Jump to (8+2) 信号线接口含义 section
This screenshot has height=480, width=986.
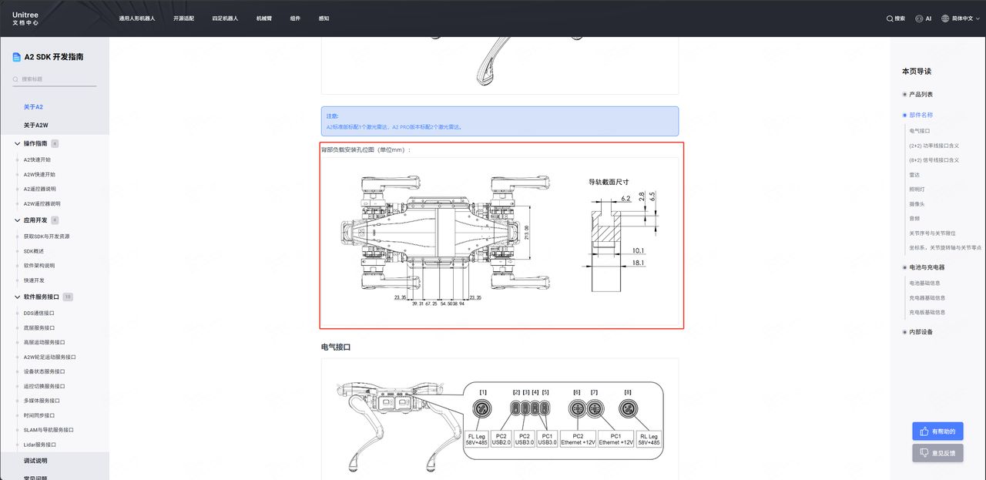934,160
